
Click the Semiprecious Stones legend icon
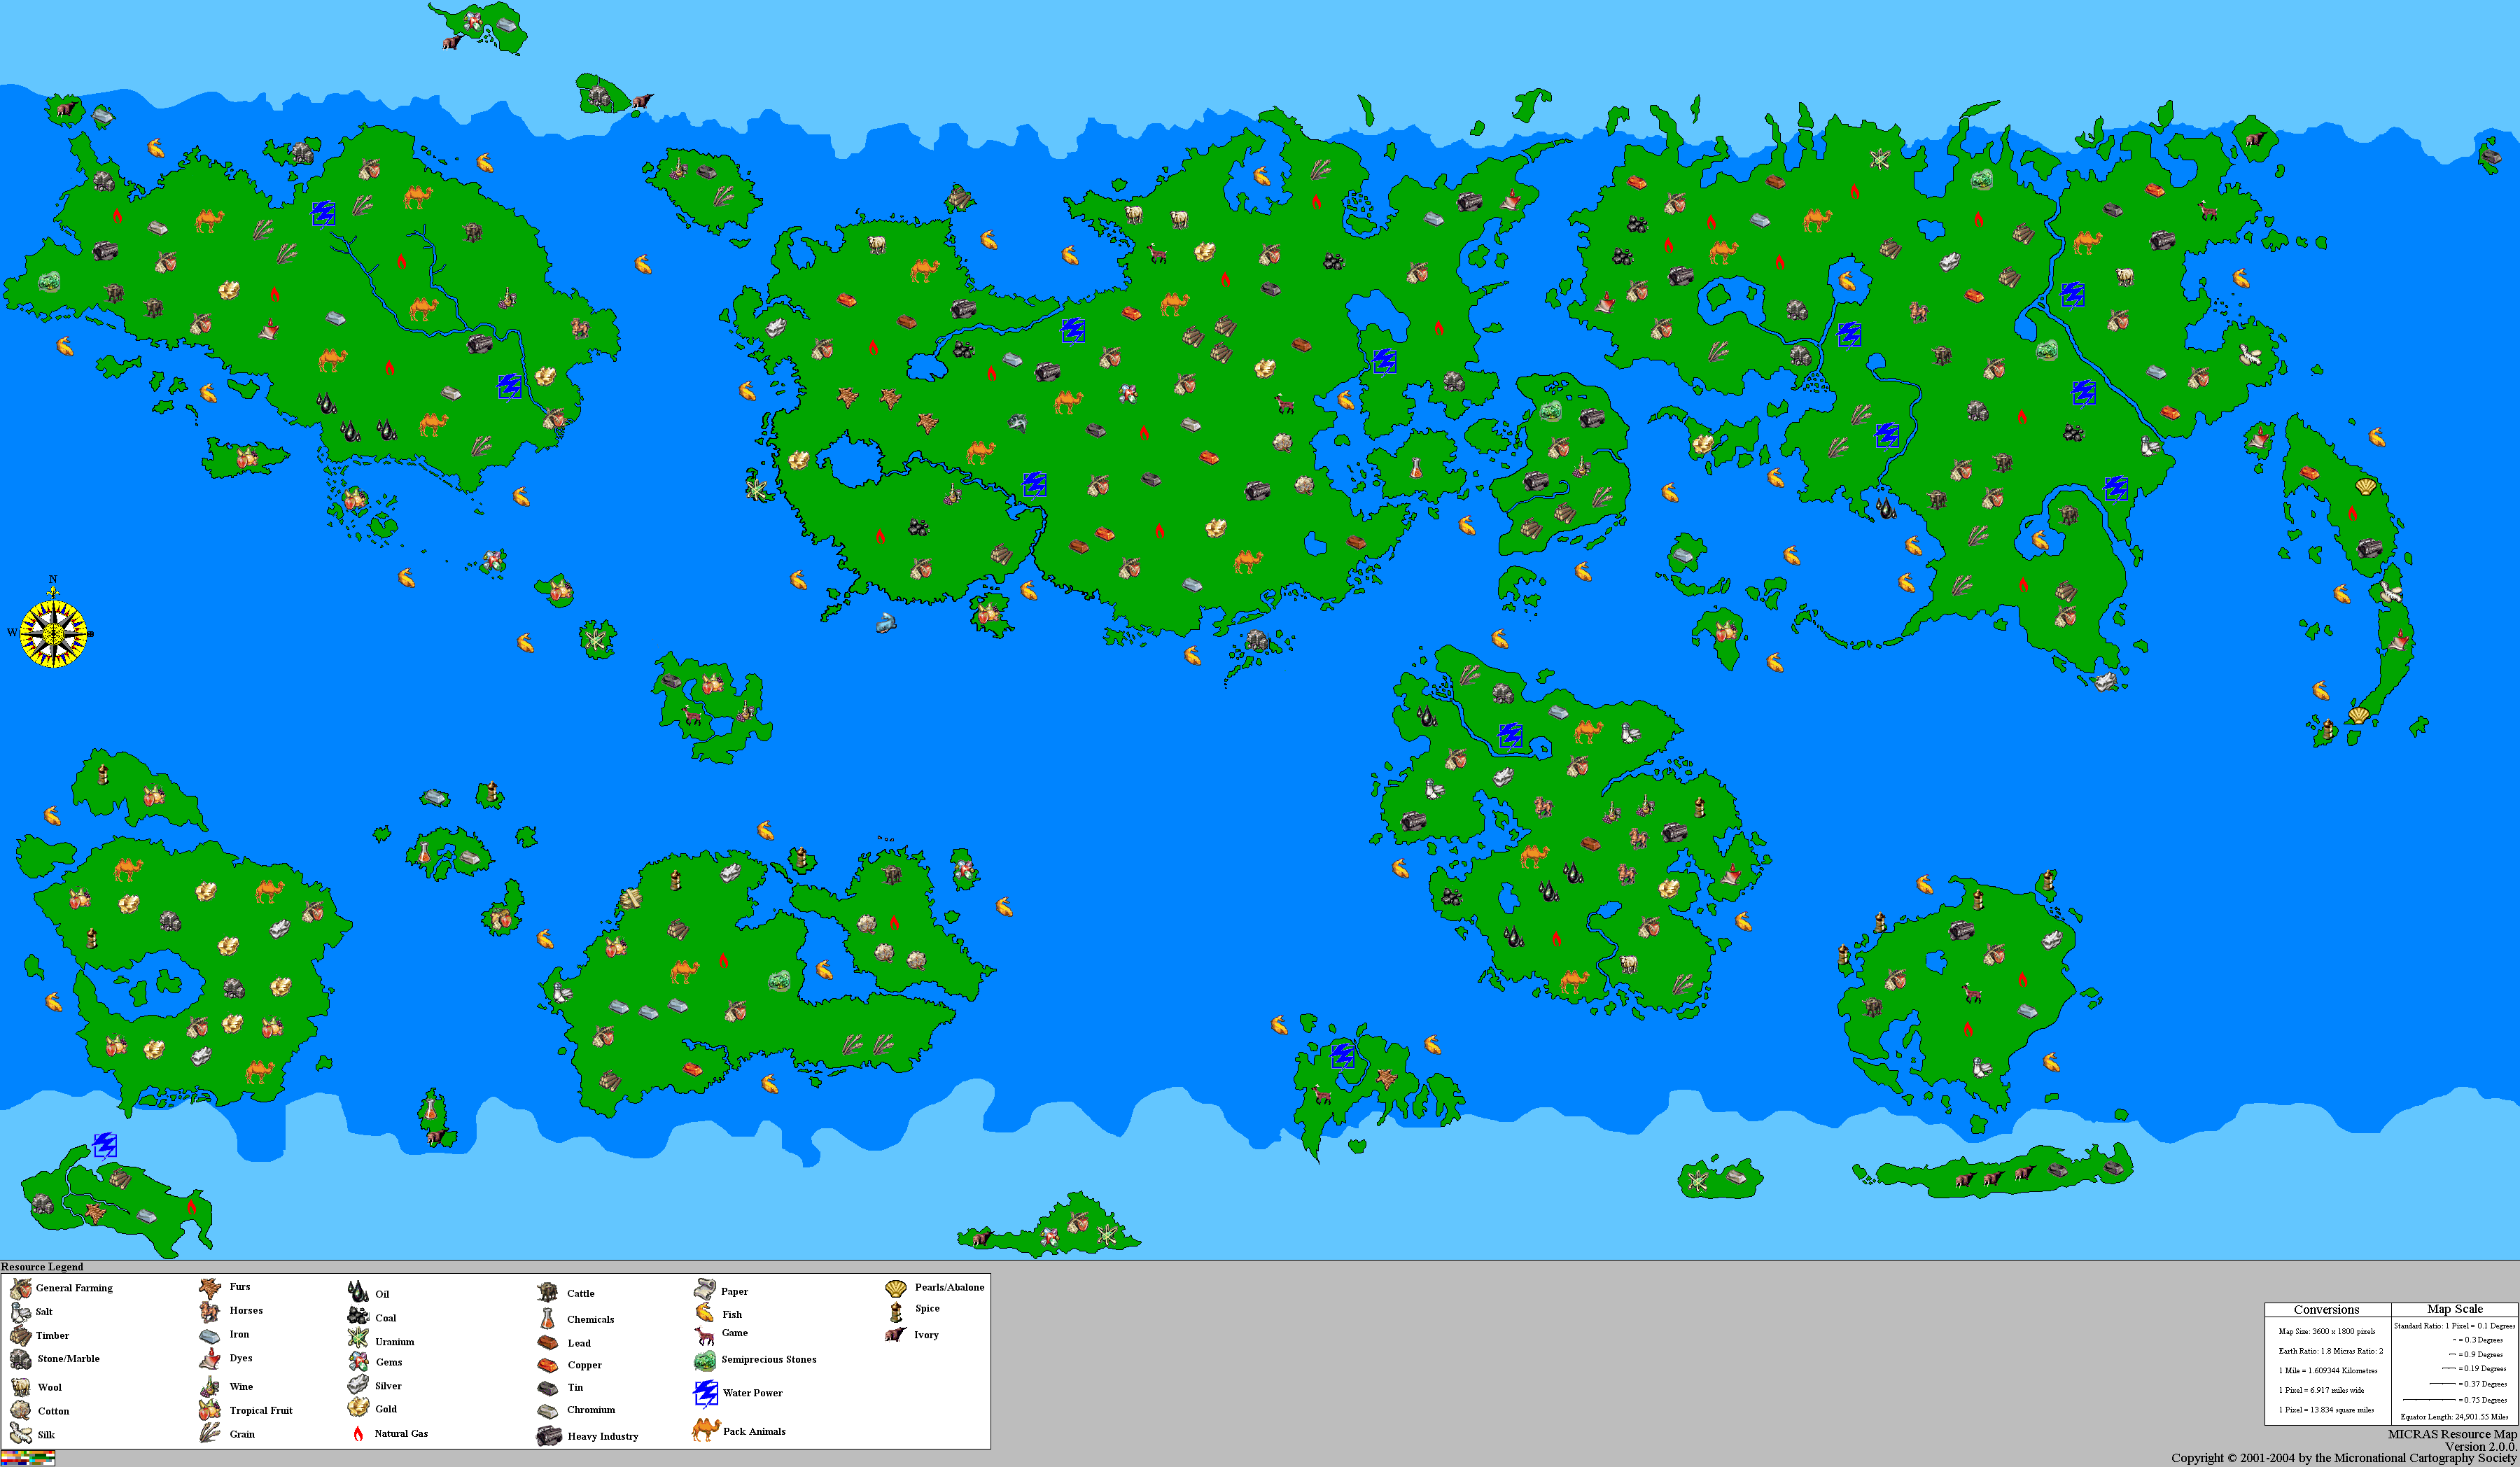click(704, 1360)
